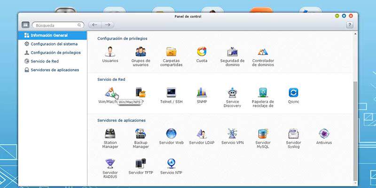Click the Servidores de aplicaciones section heading
Viewport: 376px width, 188px height.
[x=121, y=120]
